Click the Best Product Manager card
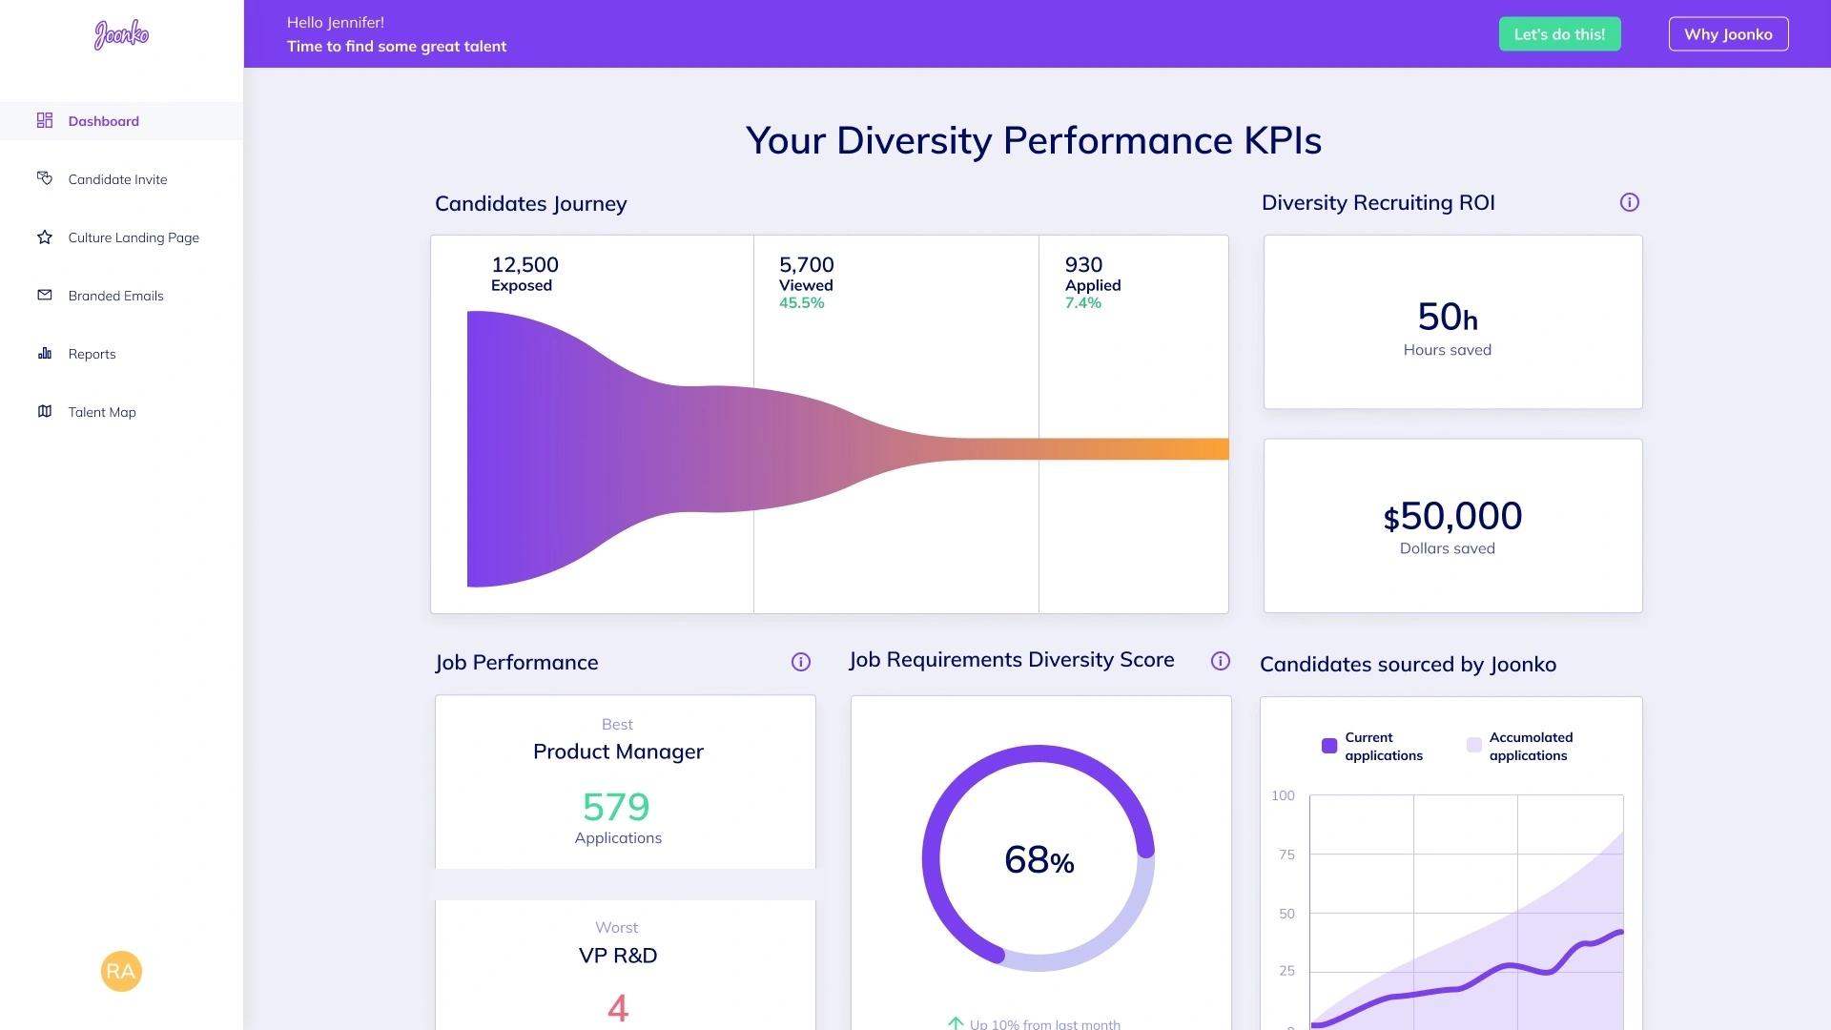This screenshot has height=1030, width=1831. 625,782
